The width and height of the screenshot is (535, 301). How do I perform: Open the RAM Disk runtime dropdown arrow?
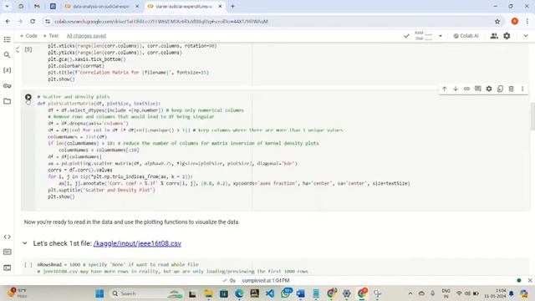point(441,36)
